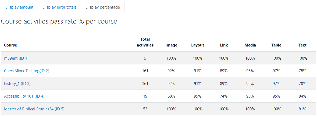This screenshot has height=116, width=317.
Task: Select total activities 161 in history_1 row
Action: point(145,84)
